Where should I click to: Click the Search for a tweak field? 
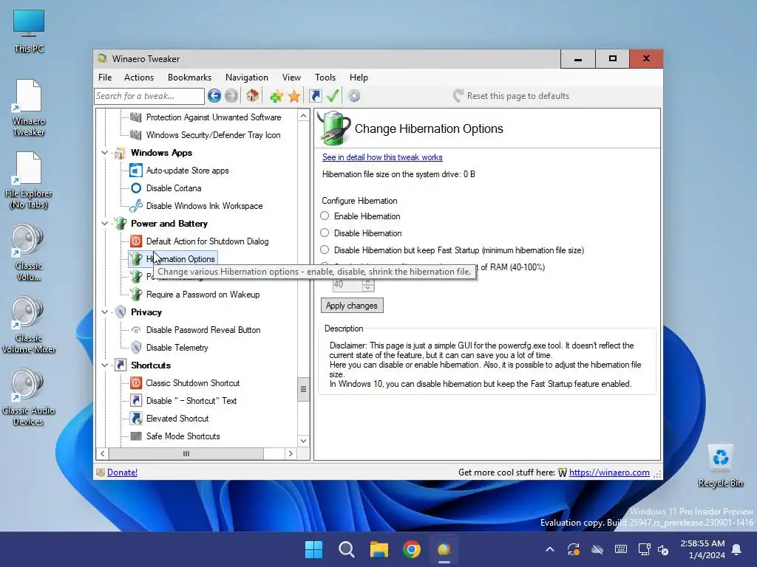tap(149, 96)
